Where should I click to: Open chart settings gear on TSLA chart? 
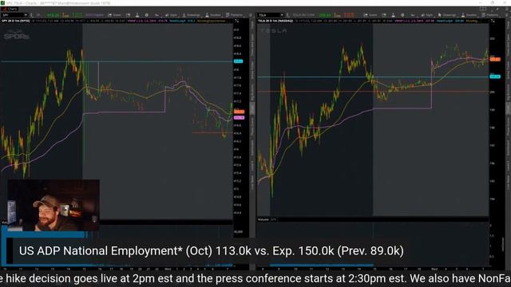402,15
